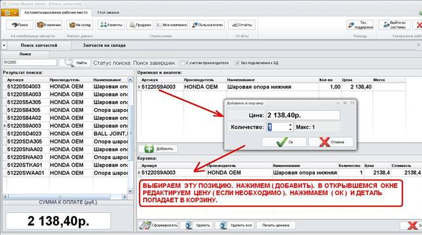
Task: Click the total 2 138,40р. sum display
Action: [58, 221]
